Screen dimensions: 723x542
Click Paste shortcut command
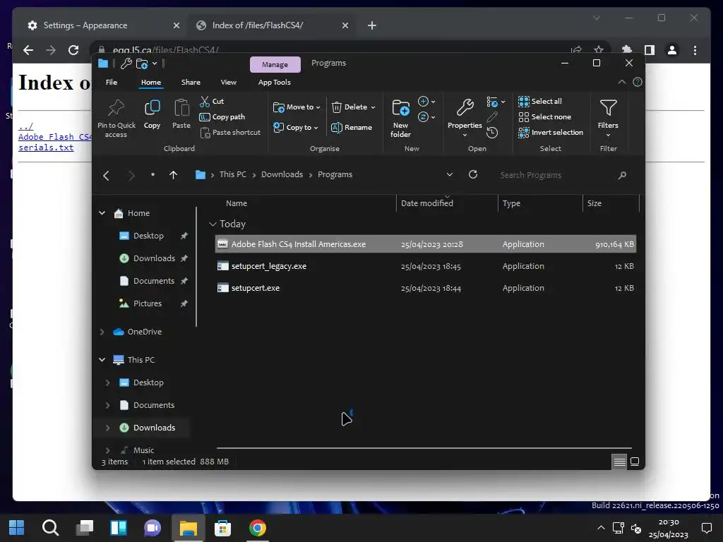point(230,133)
